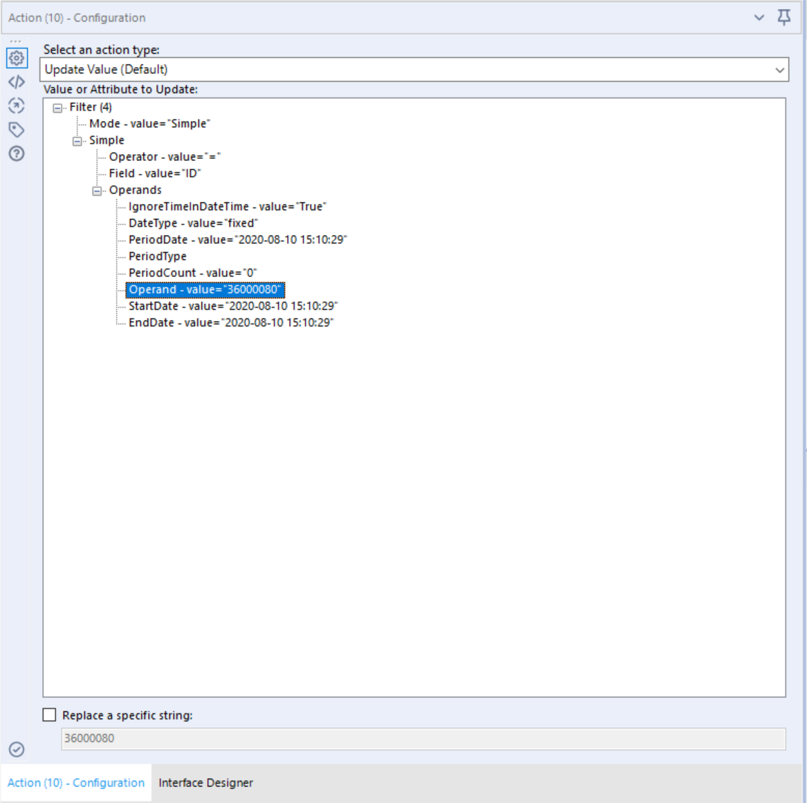Open the Annotation tag icon

pos(17,129)
